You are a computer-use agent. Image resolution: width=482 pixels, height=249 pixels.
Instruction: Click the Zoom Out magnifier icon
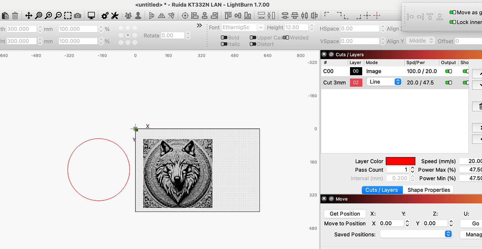click(58, 15)
